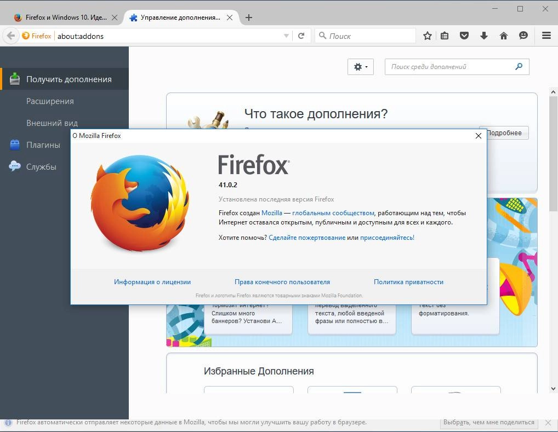This screenshot has width=558, height=432.
Task: Click the Firefox identity icon in address bar
Action: coord(26,36)
